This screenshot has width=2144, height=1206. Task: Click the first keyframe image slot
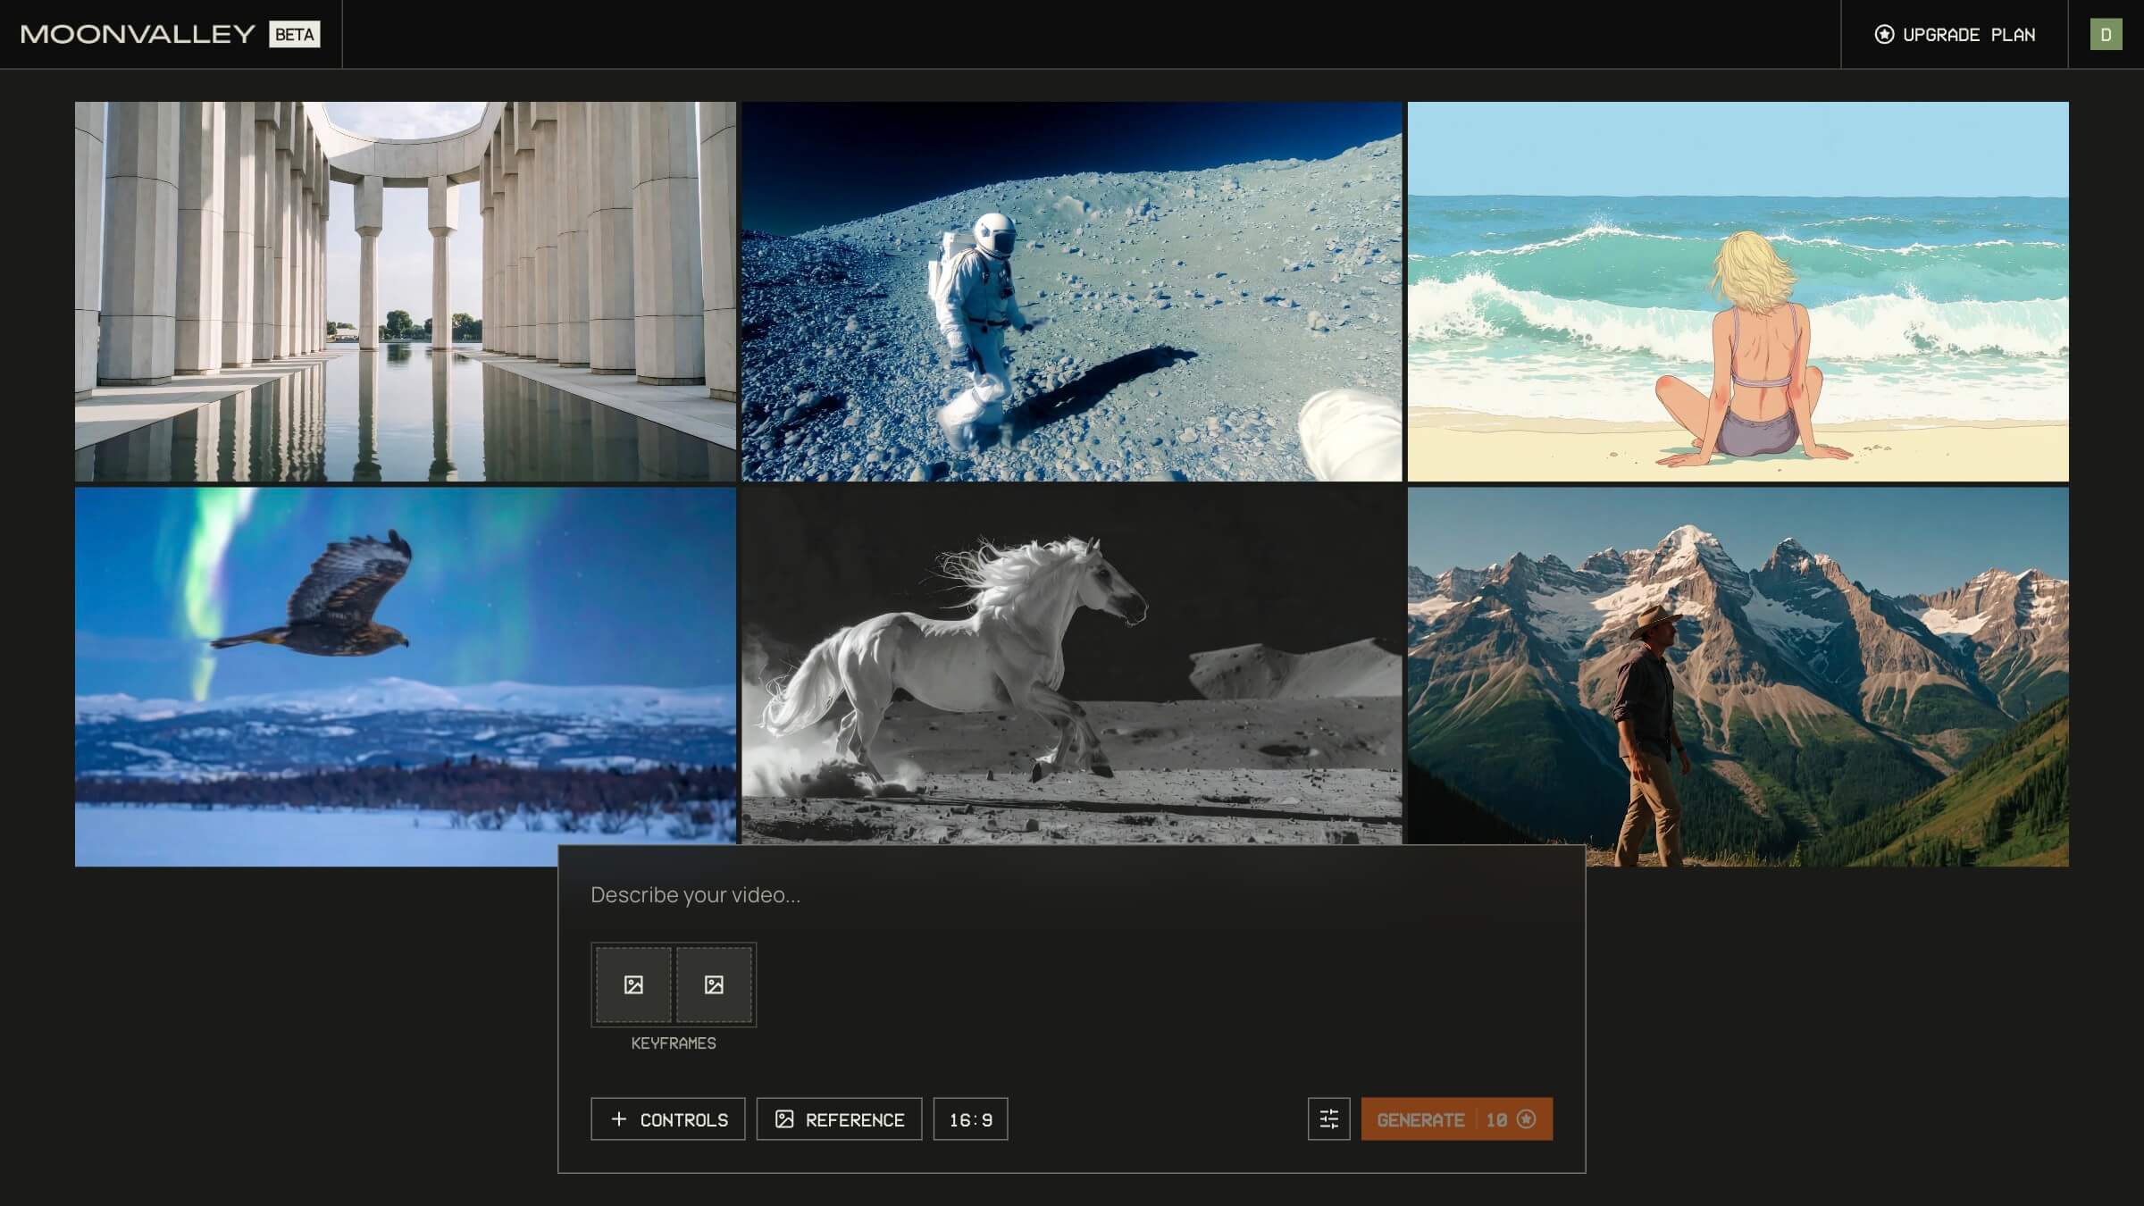pyautogui.click(x=633, y=984)
